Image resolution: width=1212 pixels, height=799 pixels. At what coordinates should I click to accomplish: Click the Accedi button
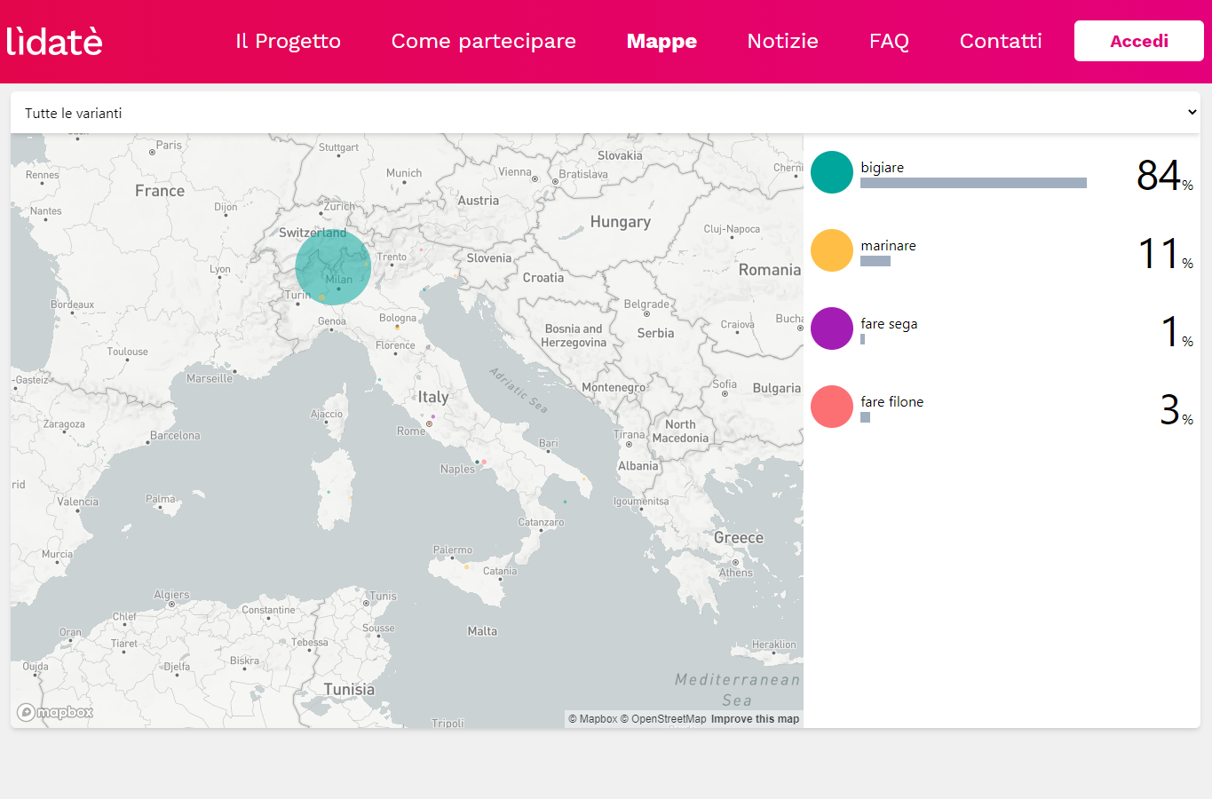click(1138, 40)
